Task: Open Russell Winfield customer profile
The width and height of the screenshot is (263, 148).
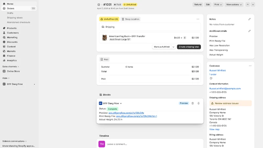Action: click(217, 70)
